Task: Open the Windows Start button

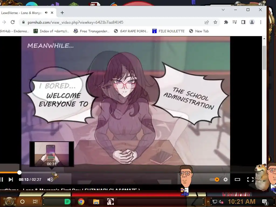Action: click(x=9, y=202)
